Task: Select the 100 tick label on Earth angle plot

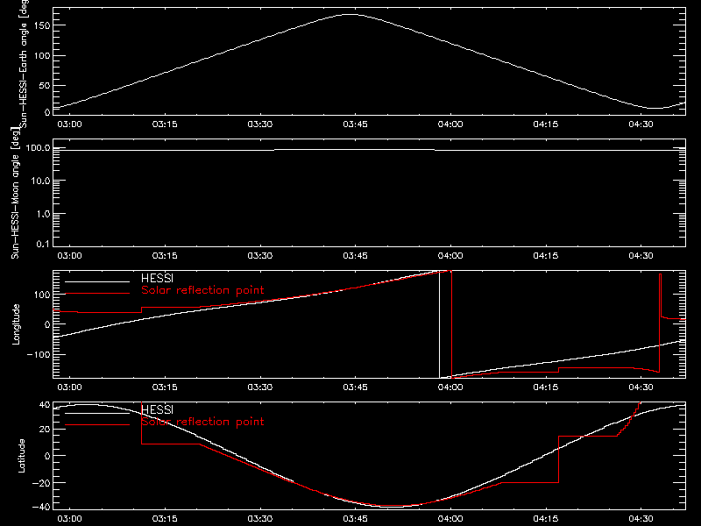Action: point(42,56)
